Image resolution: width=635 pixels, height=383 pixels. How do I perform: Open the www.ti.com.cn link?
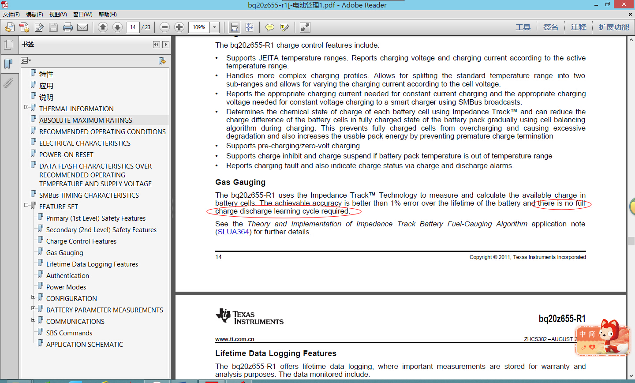point(235,339)
